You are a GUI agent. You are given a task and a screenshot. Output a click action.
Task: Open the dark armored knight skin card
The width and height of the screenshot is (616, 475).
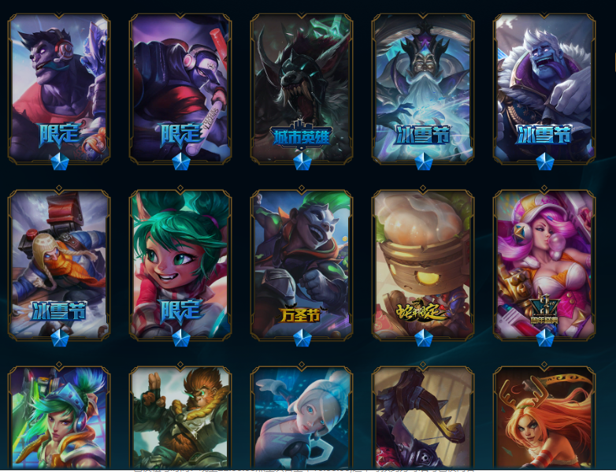click(x=423, y=417)
